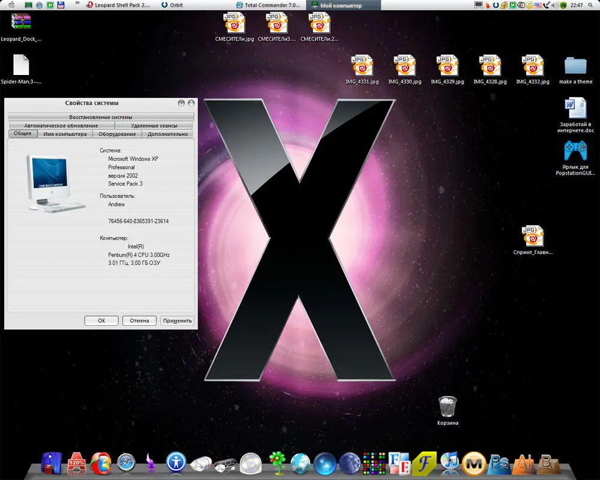Click the product ID 76456-640-8365391-23614 text
Screen dimensions: 600x480
pyautogui.click(x=138, y=221)
